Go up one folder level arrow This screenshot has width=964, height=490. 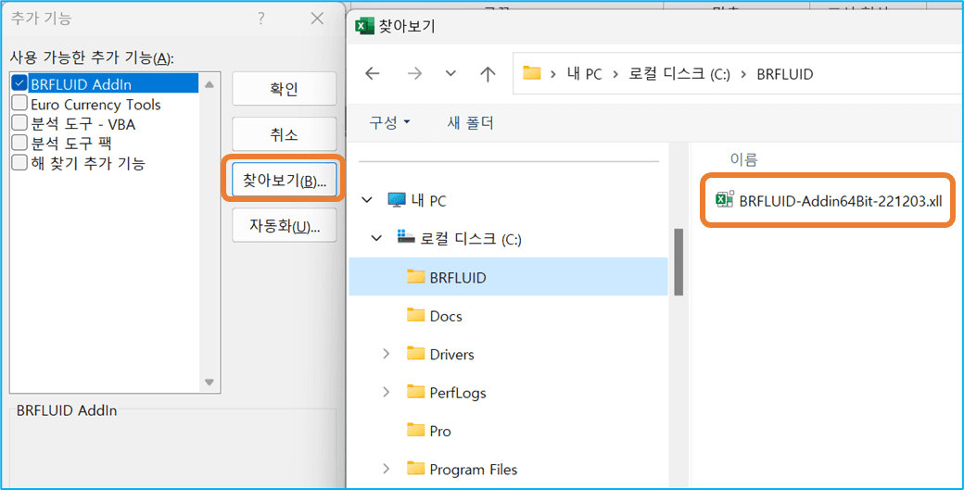coord(488,74)
